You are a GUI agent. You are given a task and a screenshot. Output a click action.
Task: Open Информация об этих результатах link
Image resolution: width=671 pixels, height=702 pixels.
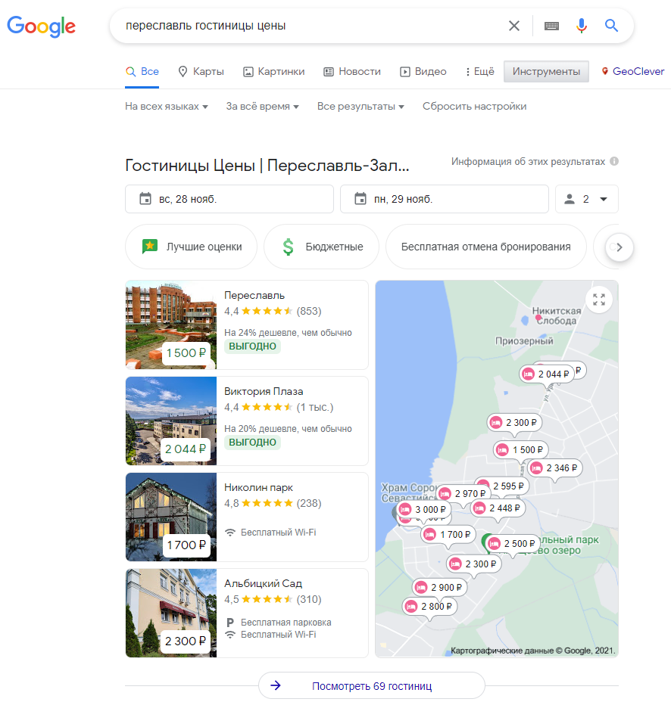tap(528, 162)
